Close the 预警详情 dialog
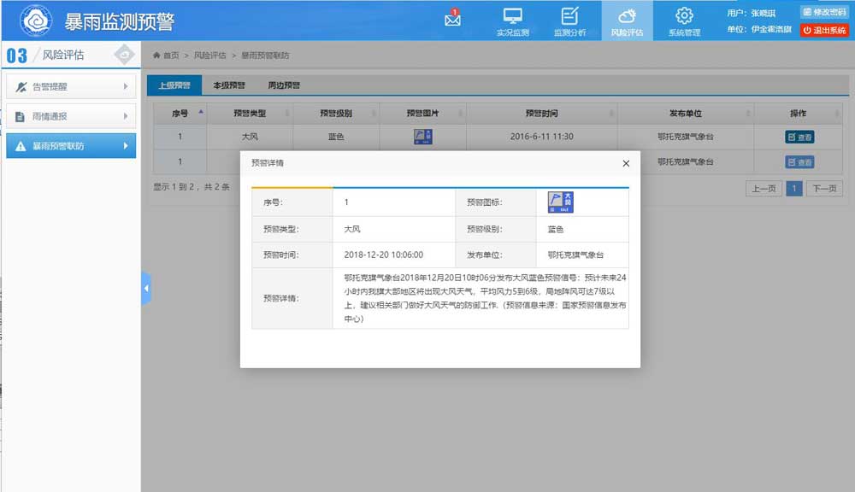This screenshot has height=492, width=855. [x=626, y=163]
